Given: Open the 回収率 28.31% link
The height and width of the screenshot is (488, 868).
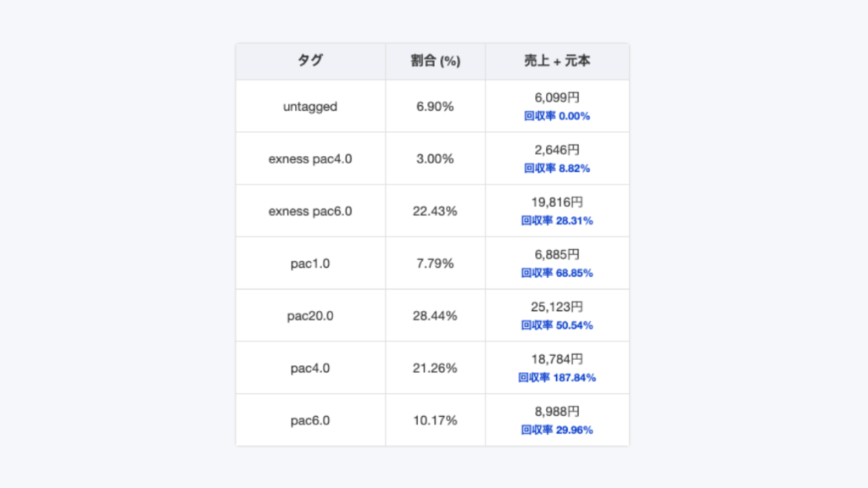Looking at the screenshot, I should tap(557, 221).
